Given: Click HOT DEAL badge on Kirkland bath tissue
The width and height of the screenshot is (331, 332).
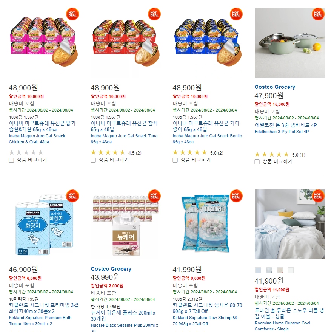Looking at the screenshot, I should pyautogui.click(x=72, y=196).
